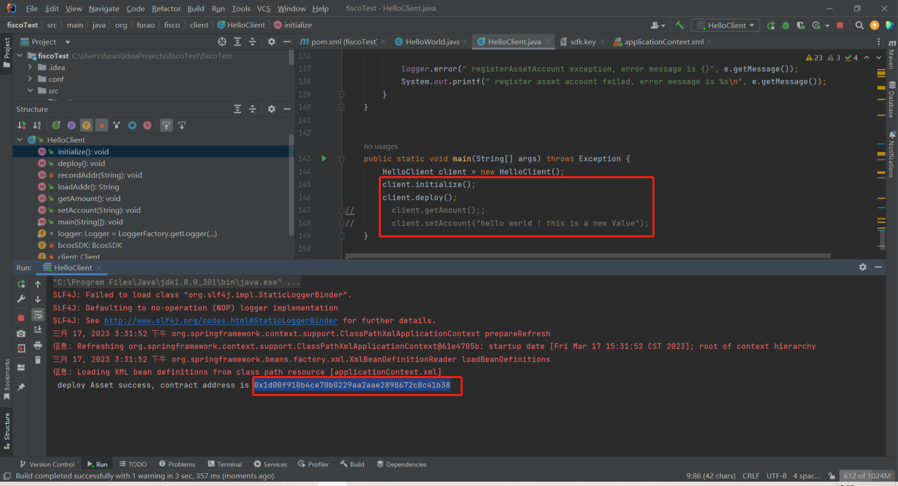Expand the conf folder in the Project tree
This screenshot has width=898, height=486.
tap(30, 79)
